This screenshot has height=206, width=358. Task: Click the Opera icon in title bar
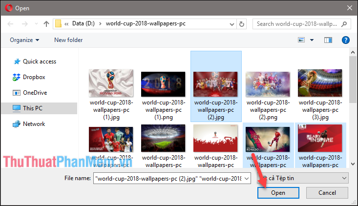9,8
